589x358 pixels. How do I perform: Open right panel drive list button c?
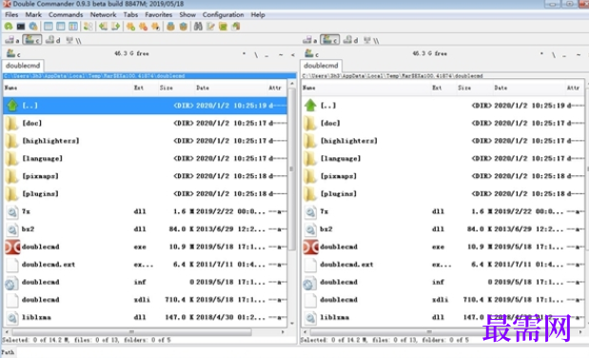click(311, 53)
